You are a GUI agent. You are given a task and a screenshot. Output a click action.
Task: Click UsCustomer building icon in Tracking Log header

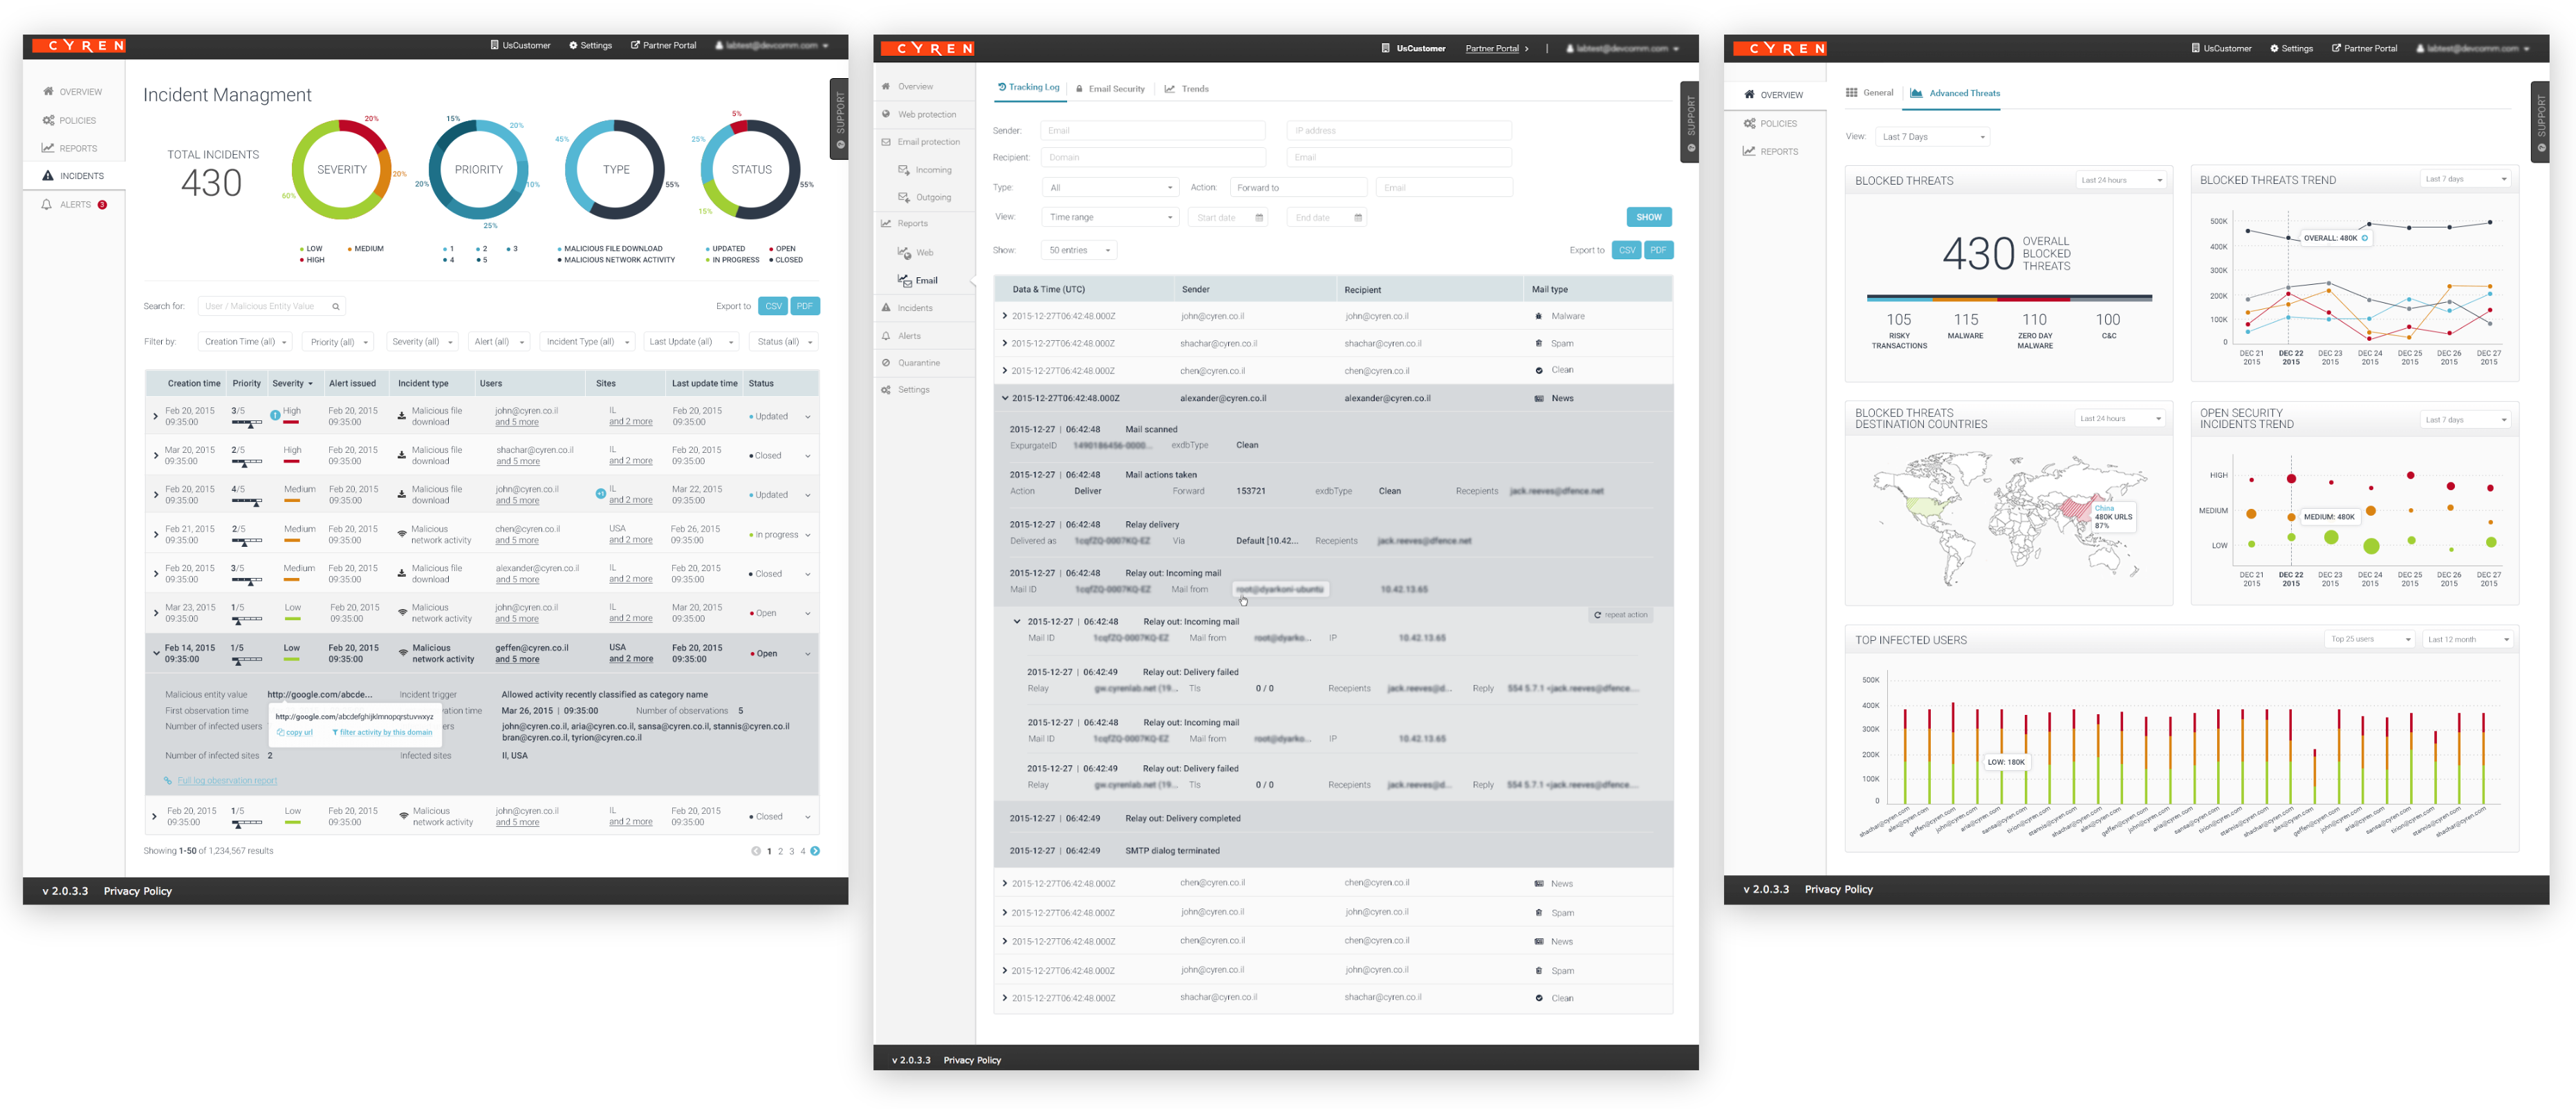[x=1386, y=48]
